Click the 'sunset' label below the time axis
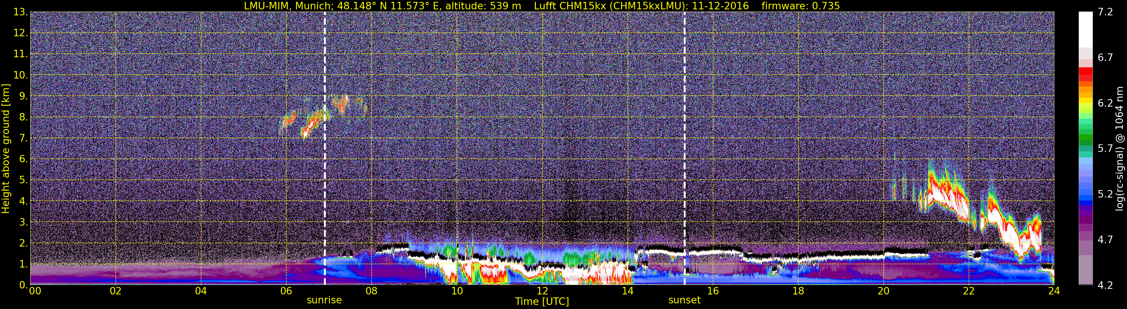This screenshot has height=309, width=1127. coord(684,300)
